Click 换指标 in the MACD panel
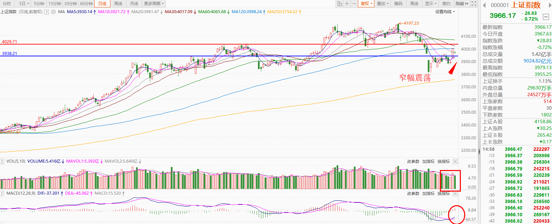This screenshot has height=224, width=552. 443,194
